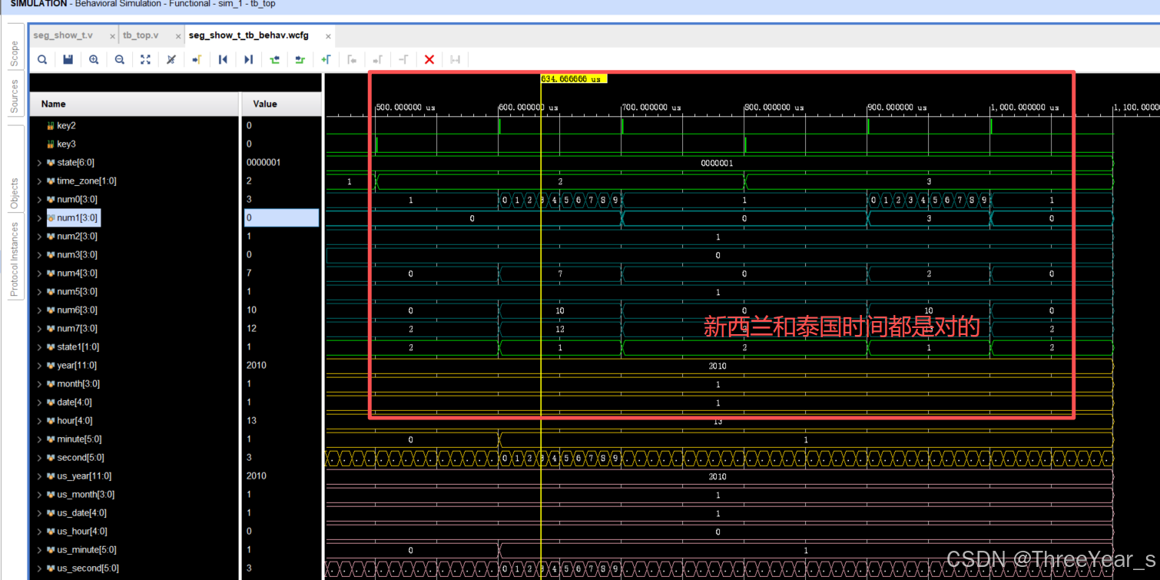
Task: Open the Sources side panel
Action: click(14, 97)
